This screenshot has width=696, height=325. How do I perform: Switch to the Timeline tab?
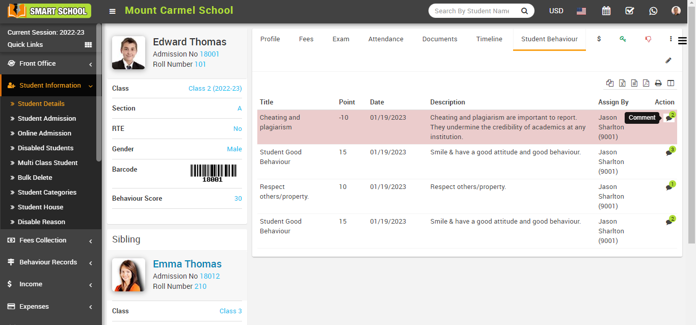coord(489,39)
